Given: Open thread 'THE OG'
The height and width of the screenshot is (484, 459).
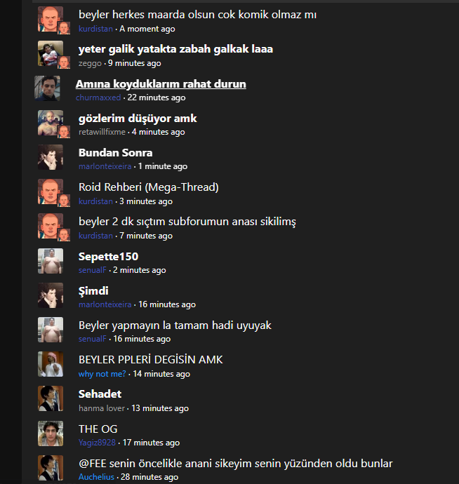Looking at the screenshot, I should 98,429.
